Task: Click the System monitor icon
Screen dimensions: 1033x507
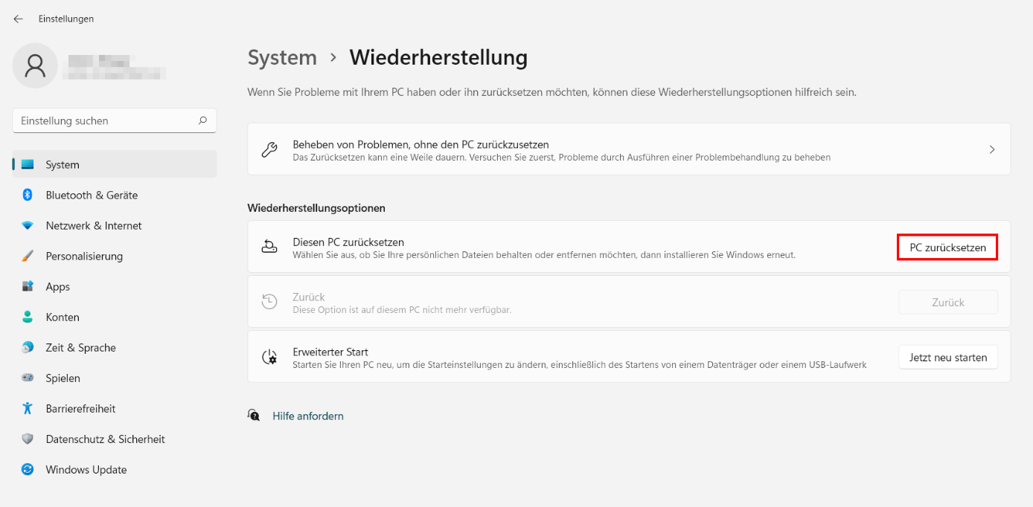Action: click(x=28, y=164)
